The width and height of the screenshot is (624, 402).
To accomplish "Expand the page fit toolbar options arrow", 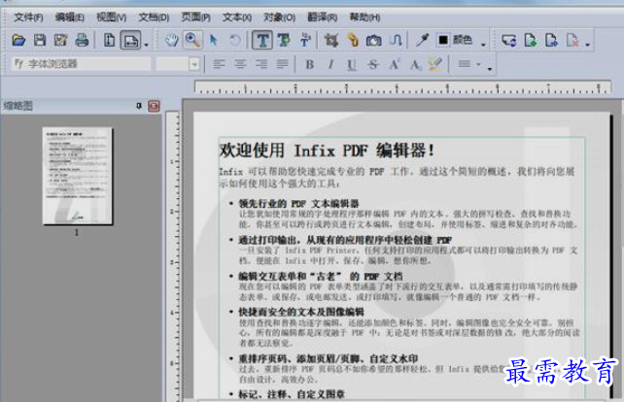I will point(146,45).
